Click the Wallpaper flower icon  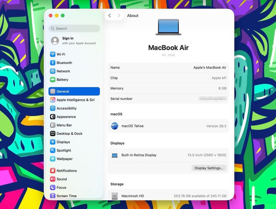point(53,159)
